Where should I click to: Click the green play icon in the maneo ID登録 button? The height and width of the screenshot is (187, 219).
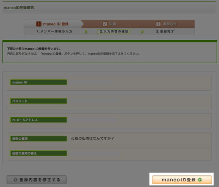[200, 180]
